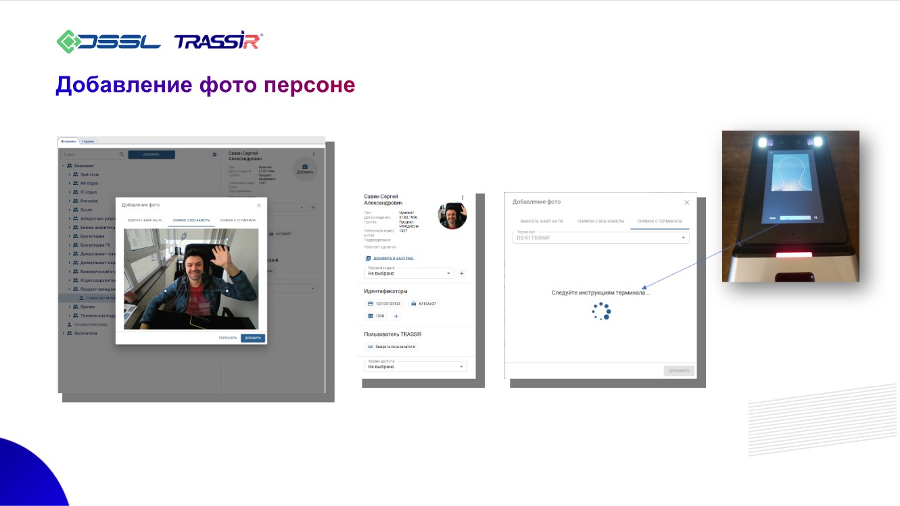
Task: Click the identifier chip 1338
Action: point(376,316)
